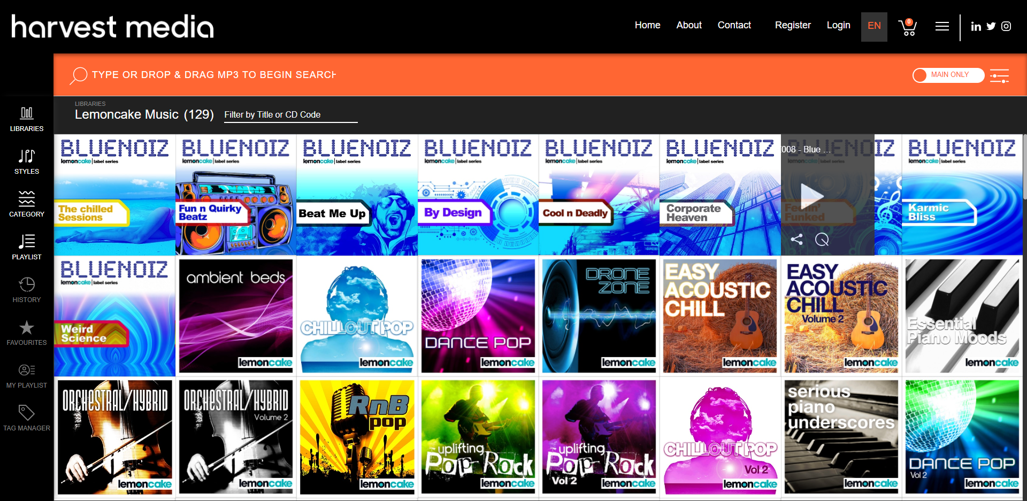Play the hovered Feelin' Funked album
The width and height of the screenshot is (1027, 501).
pyautogui.click(x=811, y=195)
